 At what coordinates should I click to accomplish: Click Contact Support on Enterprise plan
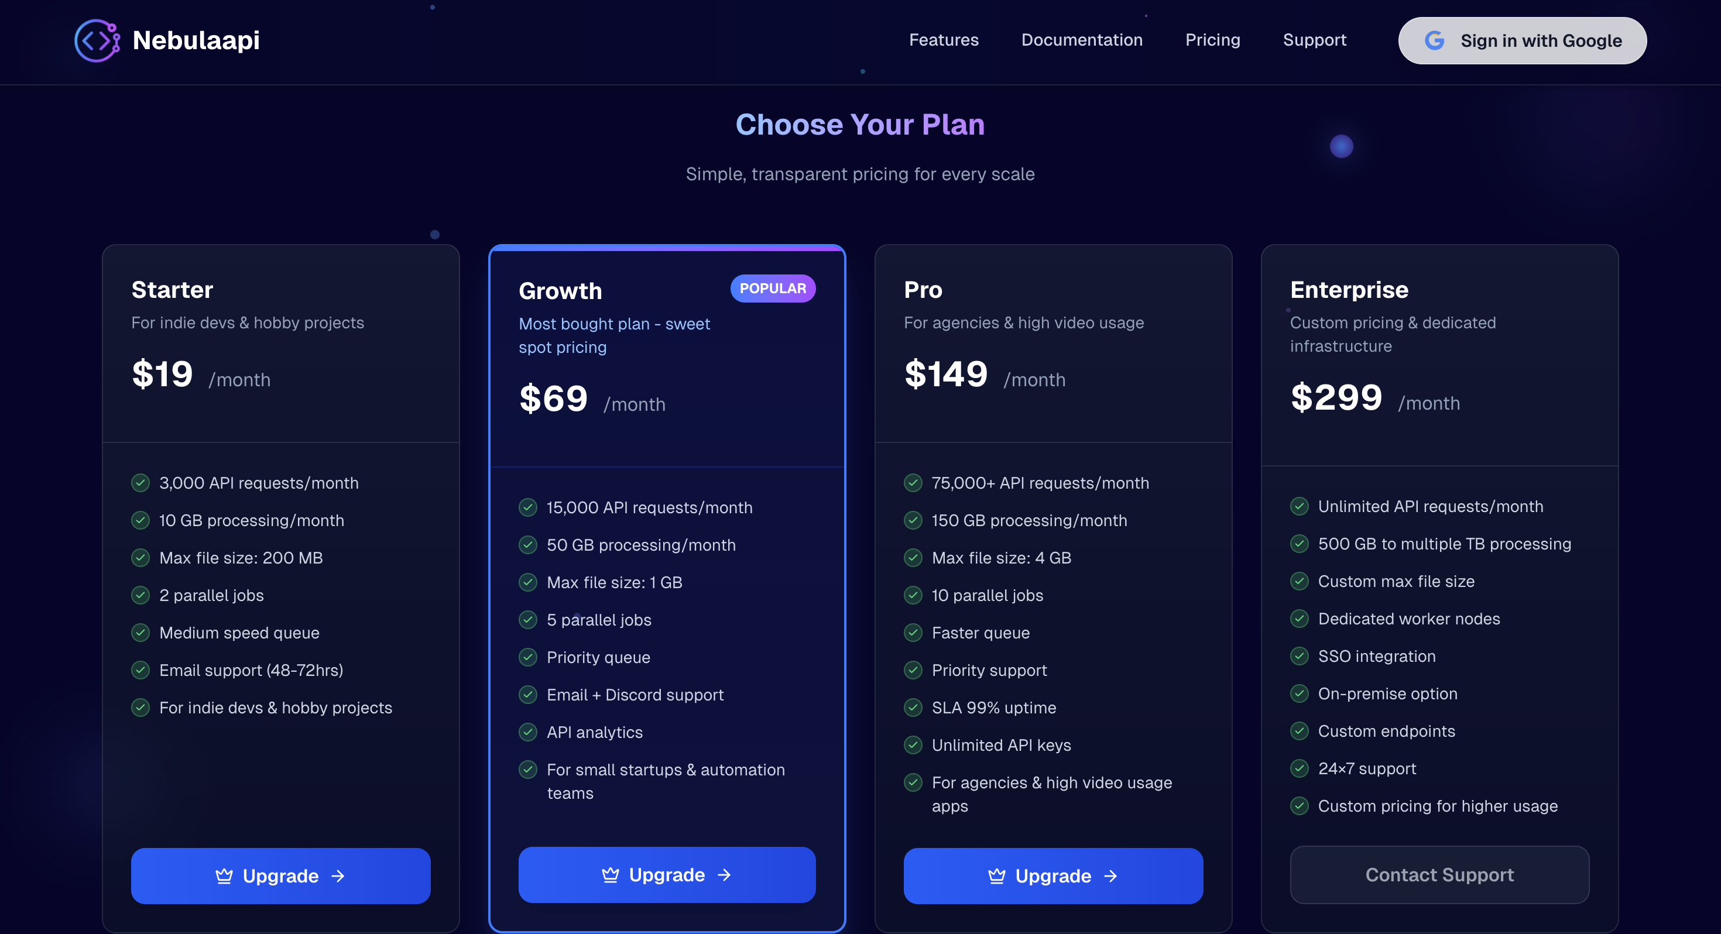pyautogui.click(x=1439, y=874)
